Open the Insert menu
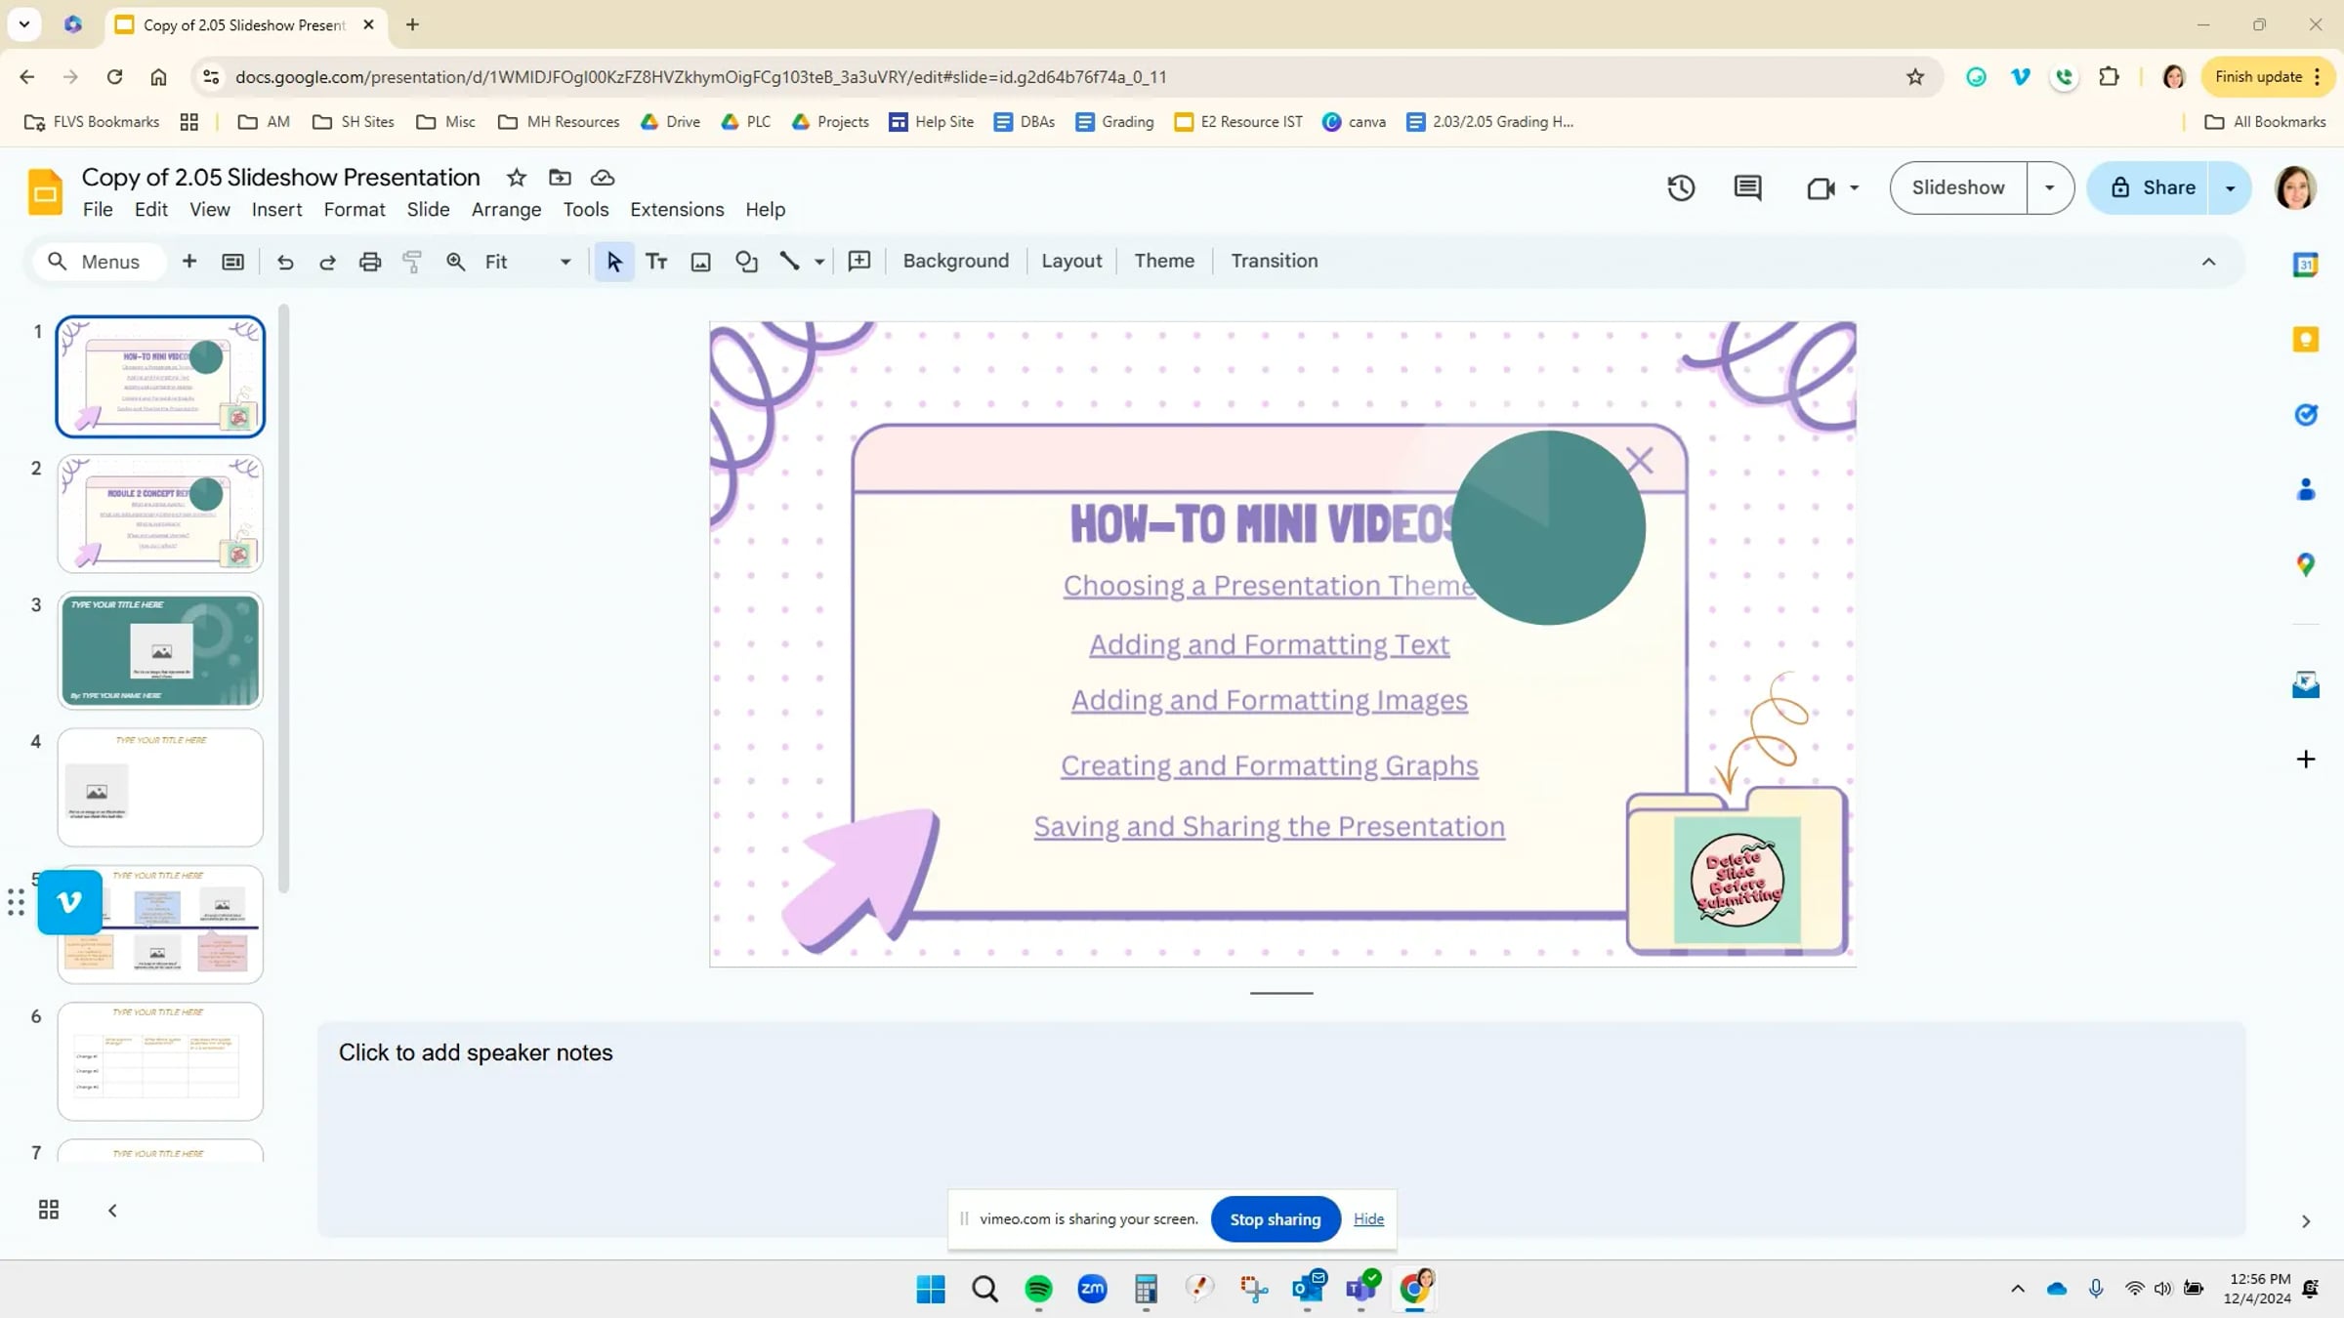This screenshot has height=1318, width=2344. (x=276, y=209)
